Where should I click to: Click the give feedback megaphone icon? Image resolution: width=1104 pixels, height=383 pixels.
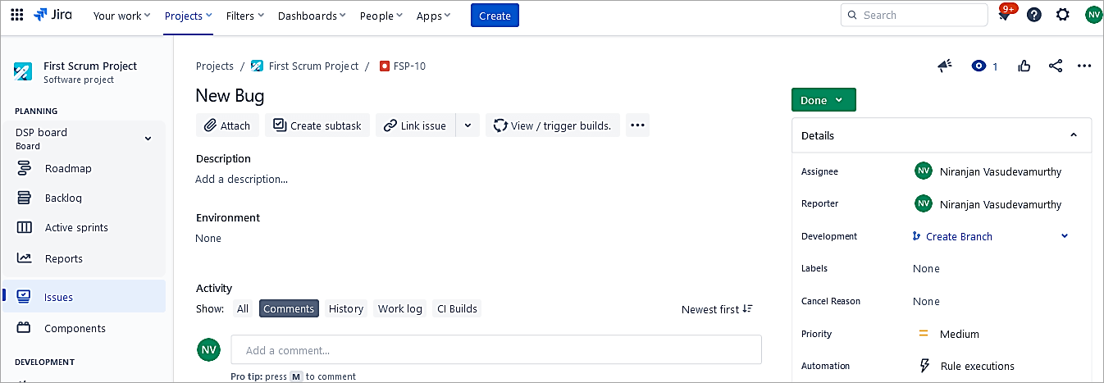click(x=945, y=66)
